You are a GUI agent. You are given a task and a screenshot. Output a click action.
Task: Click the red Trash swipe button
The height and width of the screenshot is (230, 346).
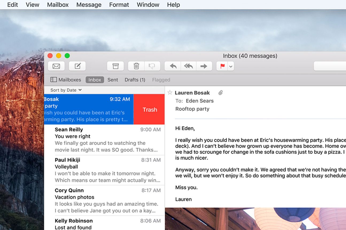click(x=149, y=110)
